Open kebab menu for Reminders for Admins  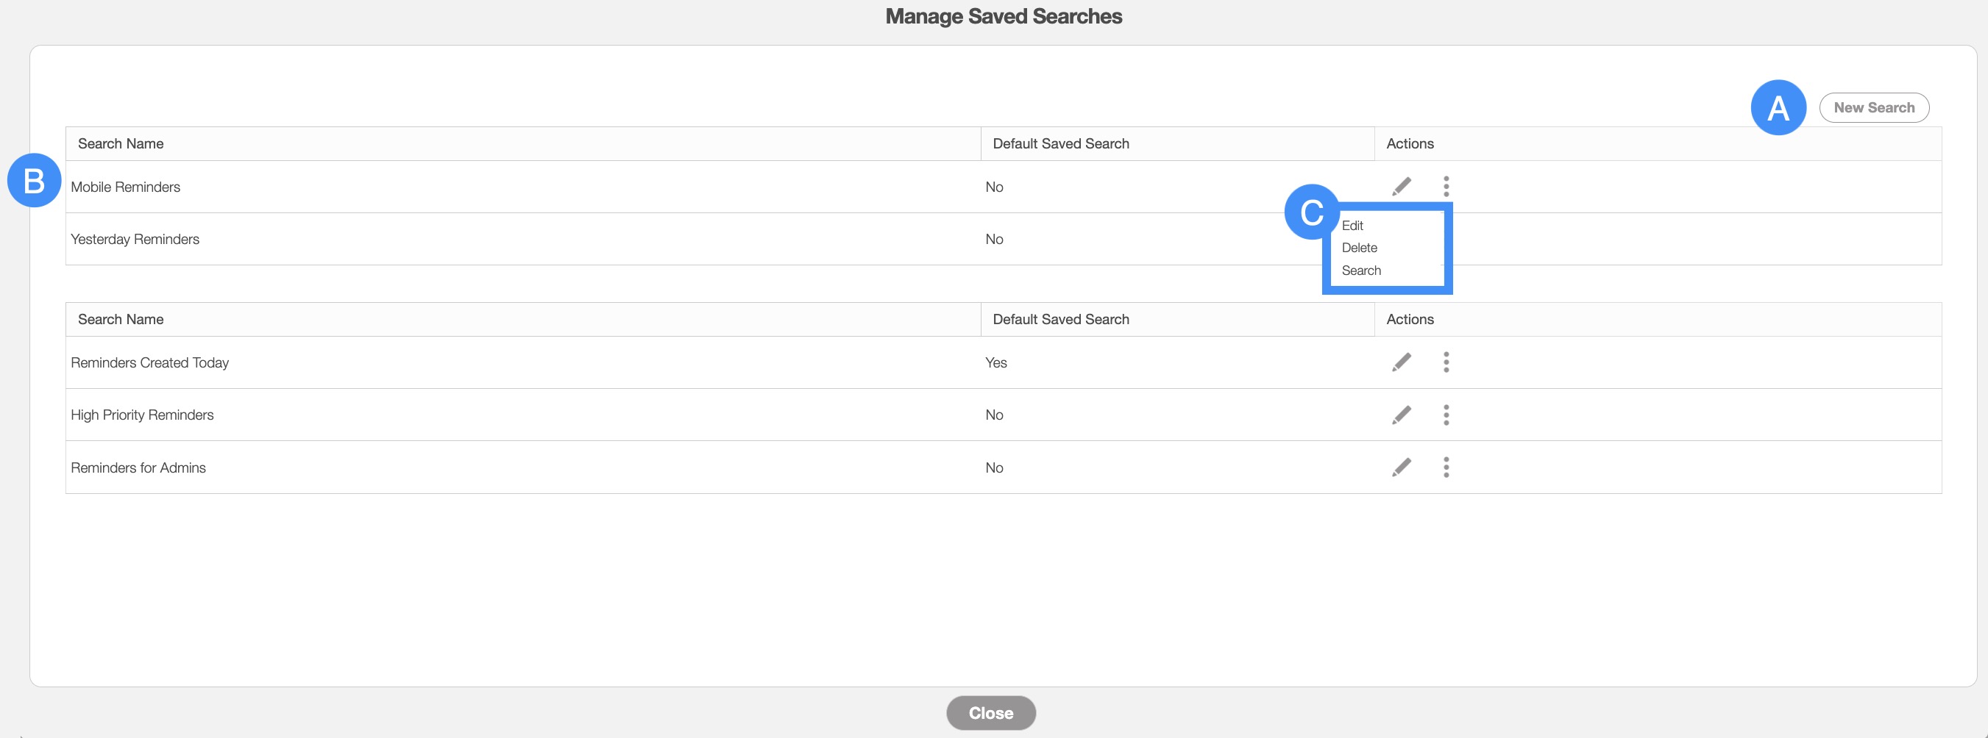(1446, 467)
